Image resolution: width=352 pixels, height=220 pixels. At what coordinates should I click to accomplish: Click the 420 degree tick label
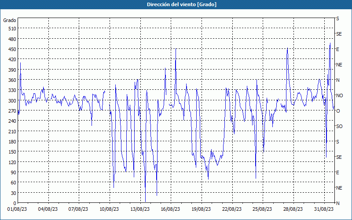[x=12, y=59]
